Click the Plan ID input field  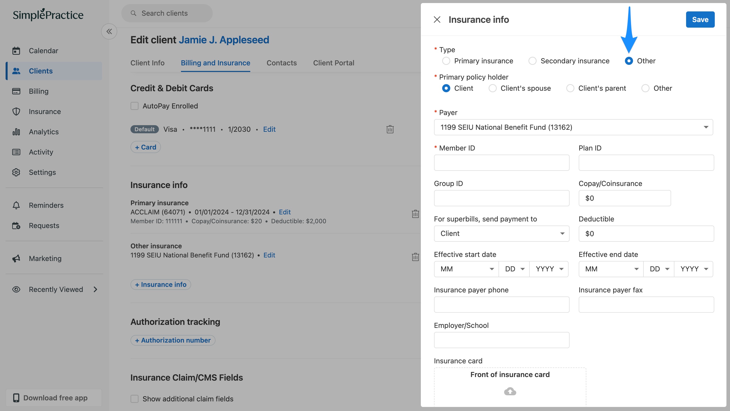[x=646, y=163]
